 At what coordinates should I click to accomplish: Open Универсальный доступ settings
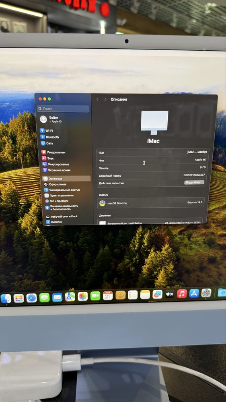tap(62, 190)
